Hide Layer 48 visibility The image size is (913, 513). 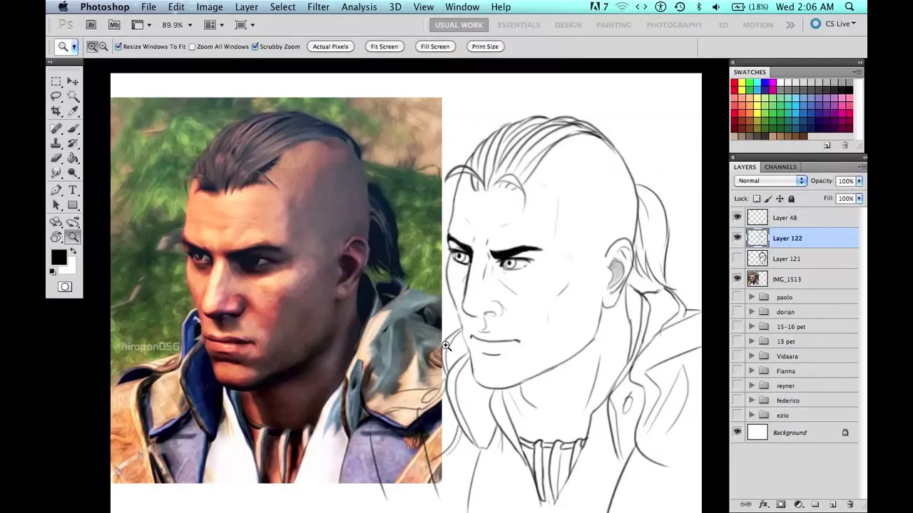coord(738,217)
